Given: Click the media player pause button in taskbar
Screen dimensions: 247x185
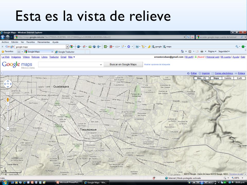Looking at the screenshot, I should pos(202,182).
